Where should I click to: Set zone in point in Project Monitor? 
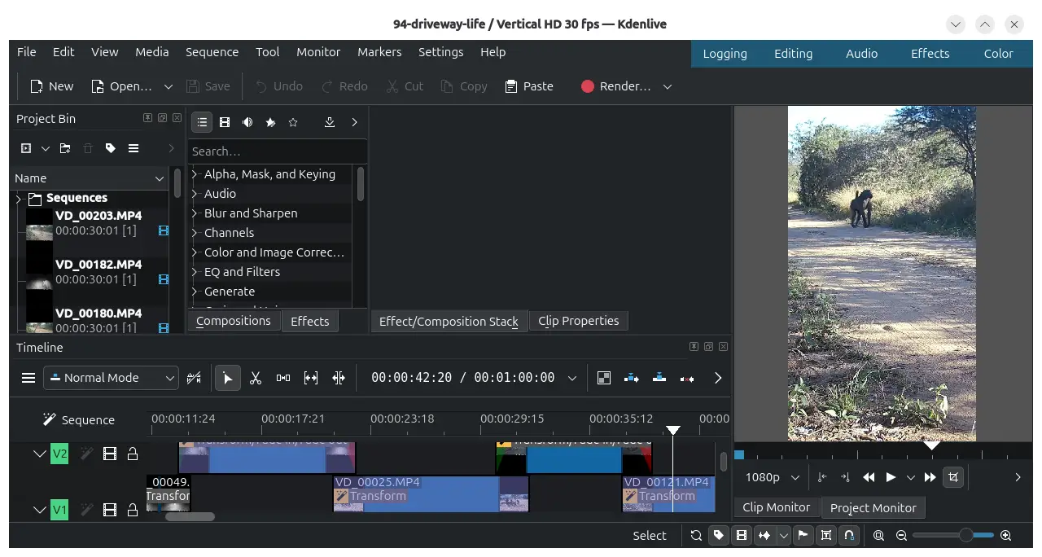coord(822,477)
